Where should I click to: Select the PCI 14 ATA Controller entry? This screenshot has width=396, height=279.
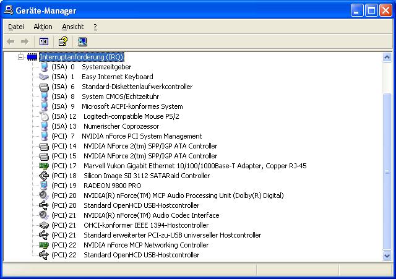134,146
